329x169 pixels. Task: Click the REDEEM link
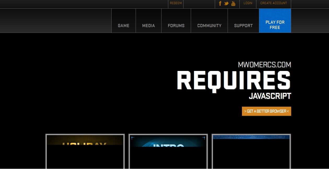tap(176, 3)
